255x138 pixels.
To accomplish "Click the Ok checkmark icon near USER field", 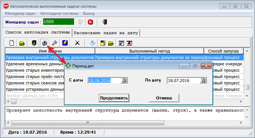I will [x=80, y=22].
